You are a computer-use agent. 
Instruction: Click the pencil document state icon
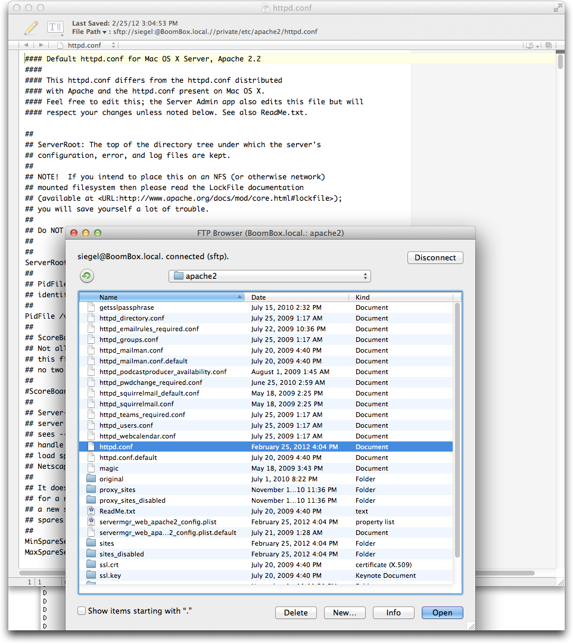[31, 27]
